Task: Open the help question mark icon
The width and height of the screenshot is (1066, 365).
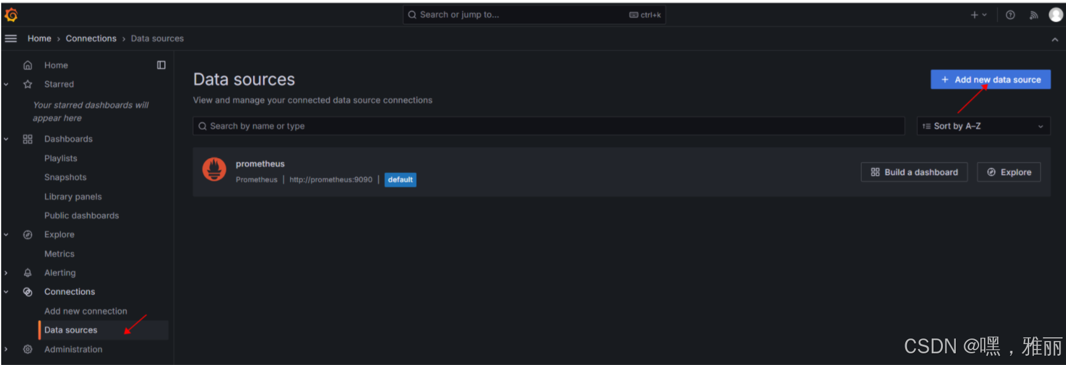Action: click(x=1011, y=15)
